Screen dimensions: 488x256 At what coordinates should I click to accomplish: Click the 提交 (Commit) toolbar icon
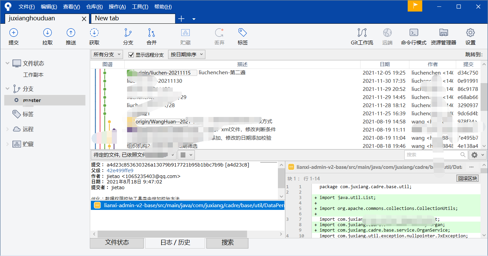[x=14, y=33]
